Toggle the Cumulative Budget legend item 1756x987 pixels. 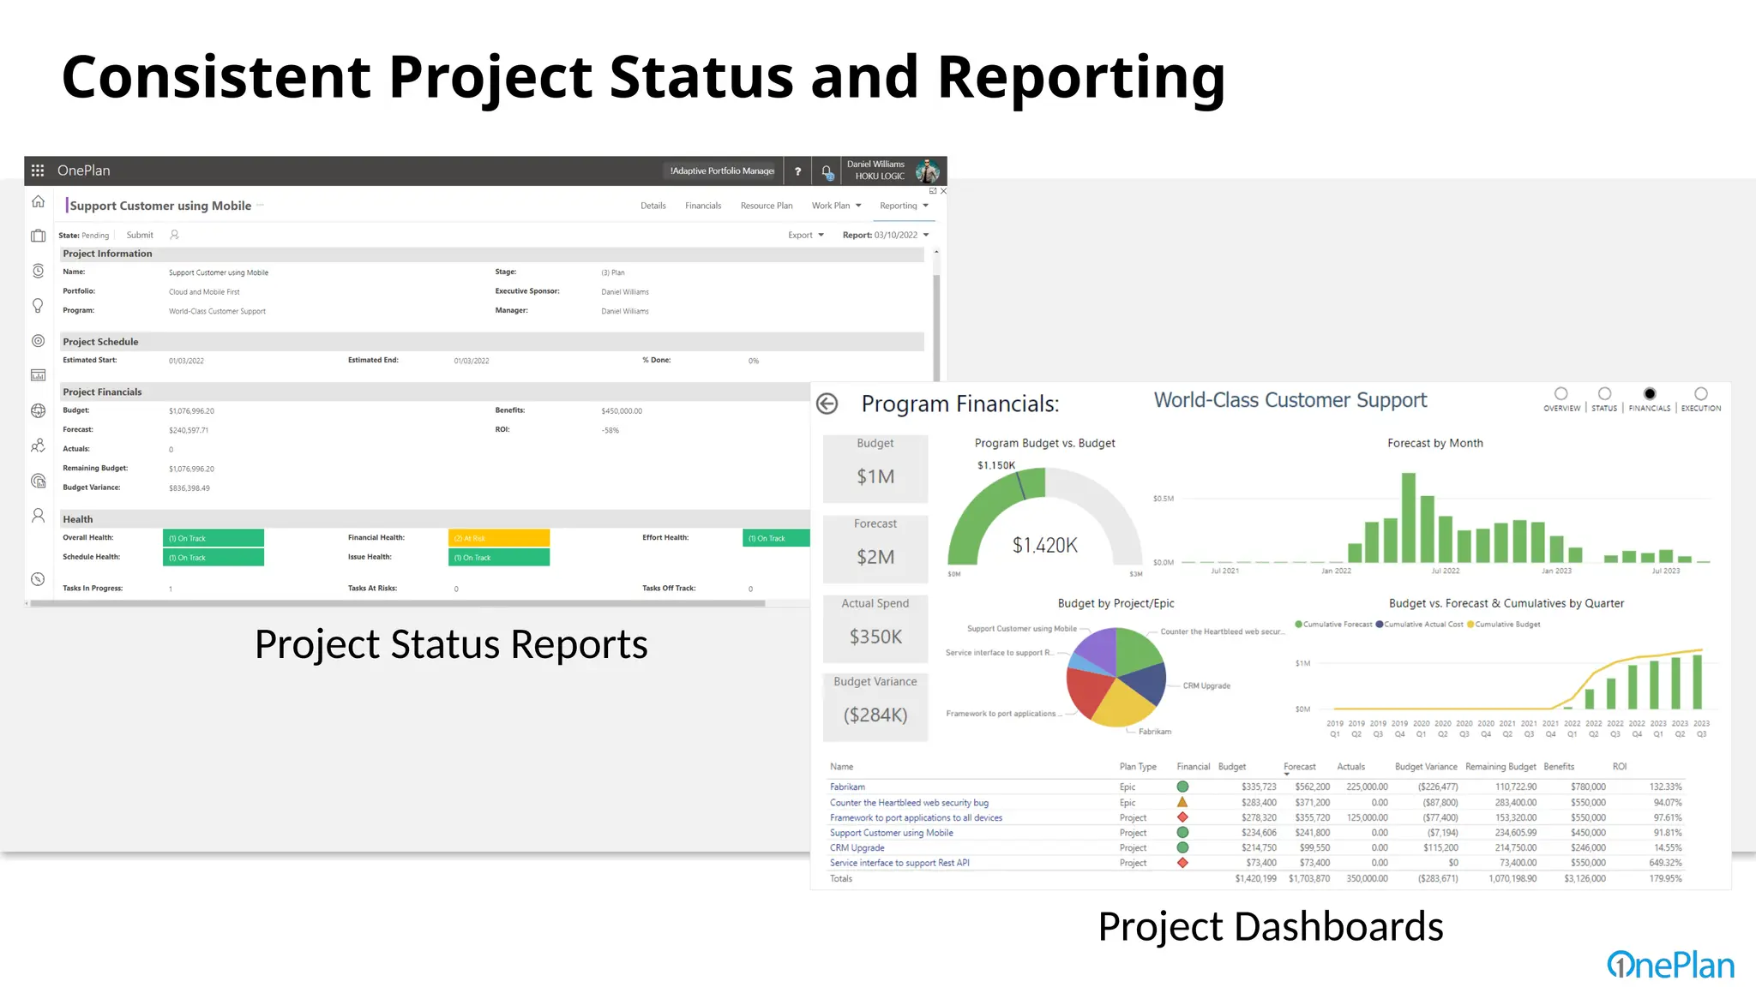click(1504, 625)
